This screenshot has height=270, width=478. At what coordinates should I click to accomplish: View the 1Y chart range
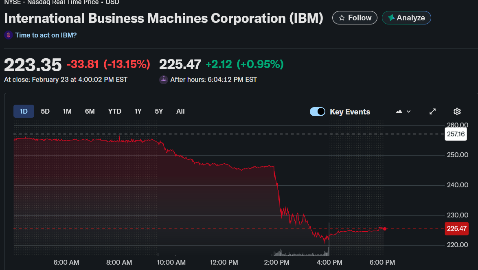coord(138,111)
